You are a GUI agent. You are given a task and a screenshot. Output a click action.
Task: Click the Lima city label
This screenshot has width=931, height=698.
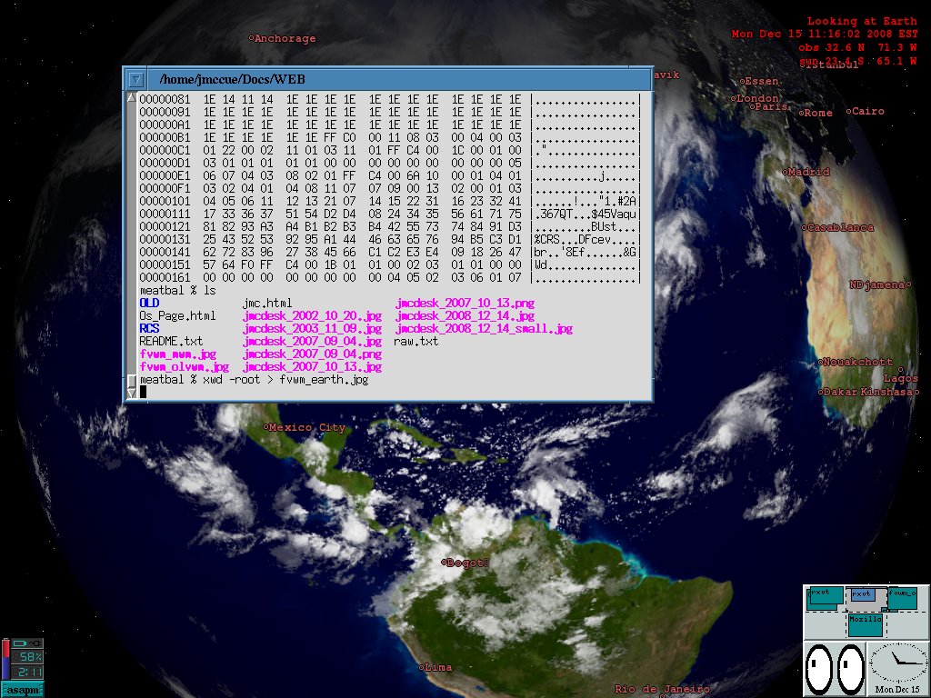coord(435,667)
